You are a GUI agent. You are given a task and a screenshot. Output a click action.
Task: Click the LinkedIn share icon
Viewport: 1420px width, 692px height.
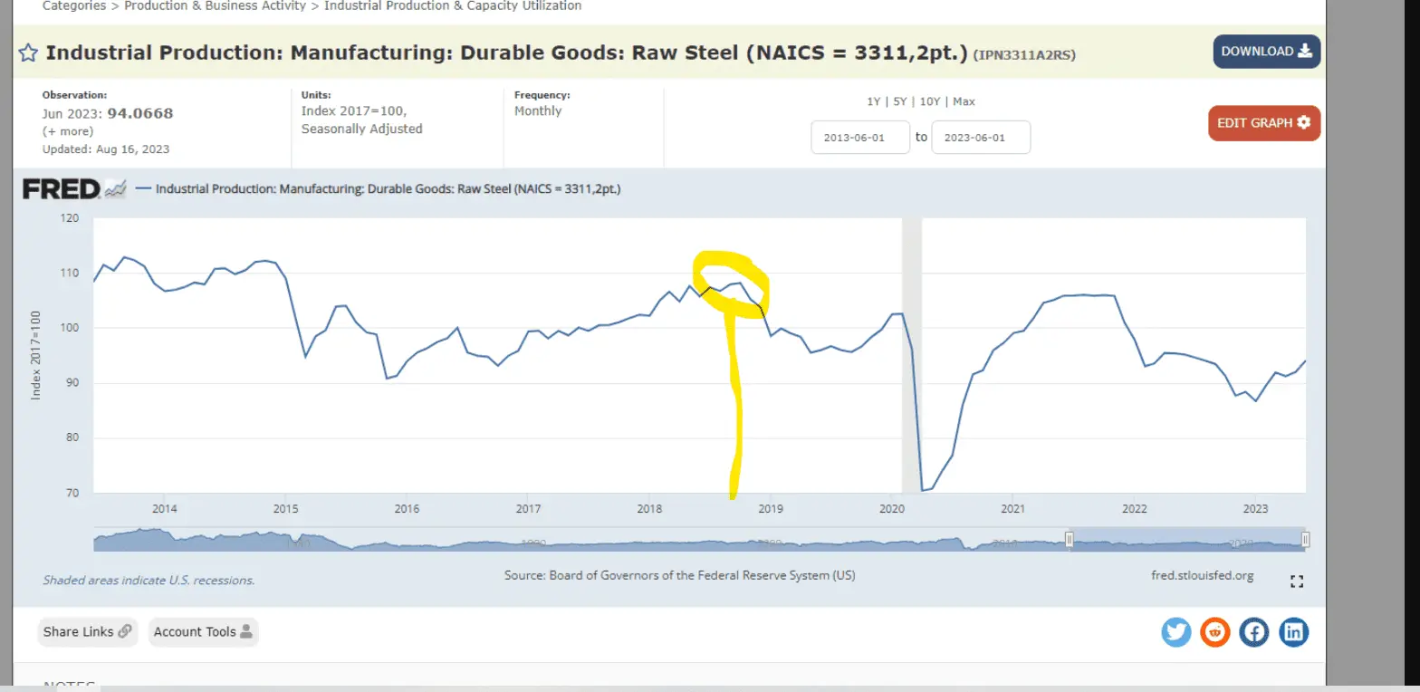point(1293,632)
